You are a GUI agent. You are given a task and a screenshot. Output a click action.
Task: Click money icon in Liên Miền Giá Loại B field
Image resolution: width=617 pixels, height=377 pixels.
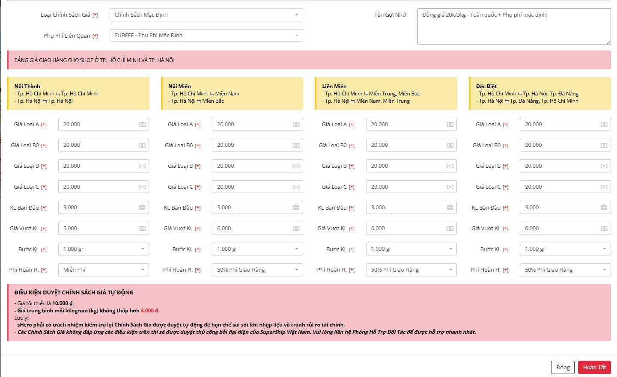pyautogui.click(x=450, y=166)
